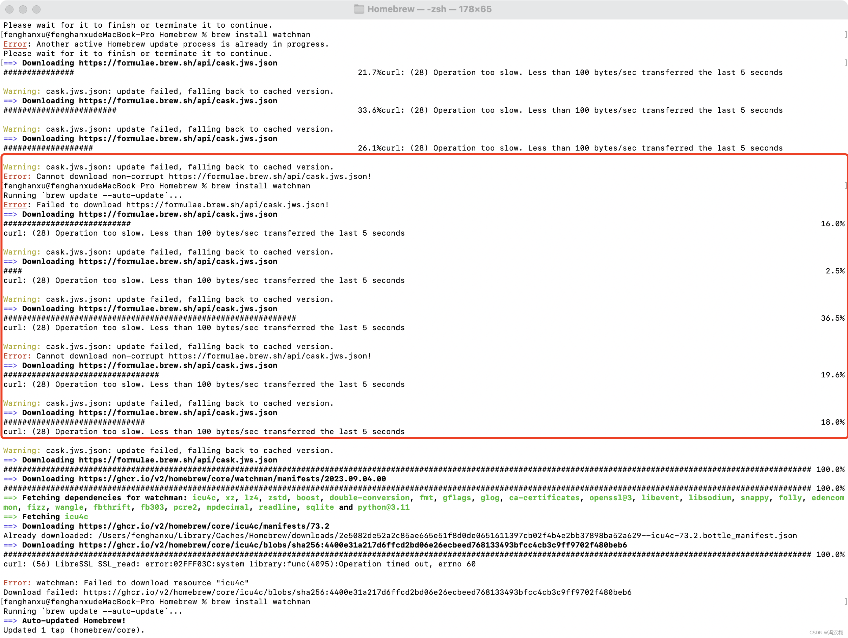Click the 'Auto-updated Homebrew!' line
The width and height of the screenshot is (848, 638).
[x=74, y=621]
